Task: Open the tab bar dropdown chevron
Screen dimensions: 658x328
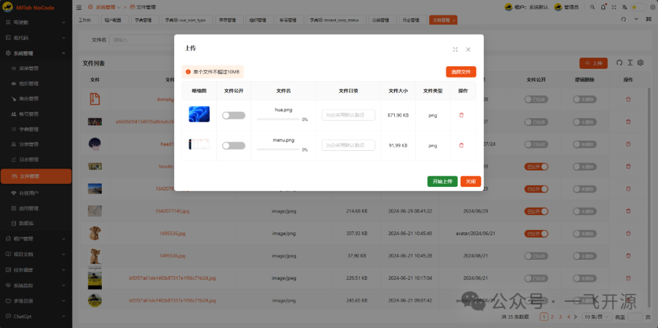Action: pyautogui.click(x=636, y=19)
